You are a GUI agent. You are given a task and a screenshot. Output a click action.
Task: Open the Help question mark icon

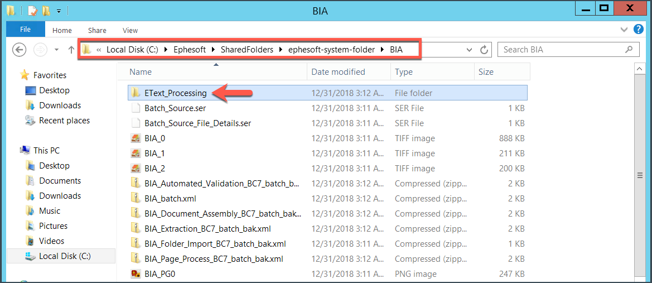pos(638,30)
